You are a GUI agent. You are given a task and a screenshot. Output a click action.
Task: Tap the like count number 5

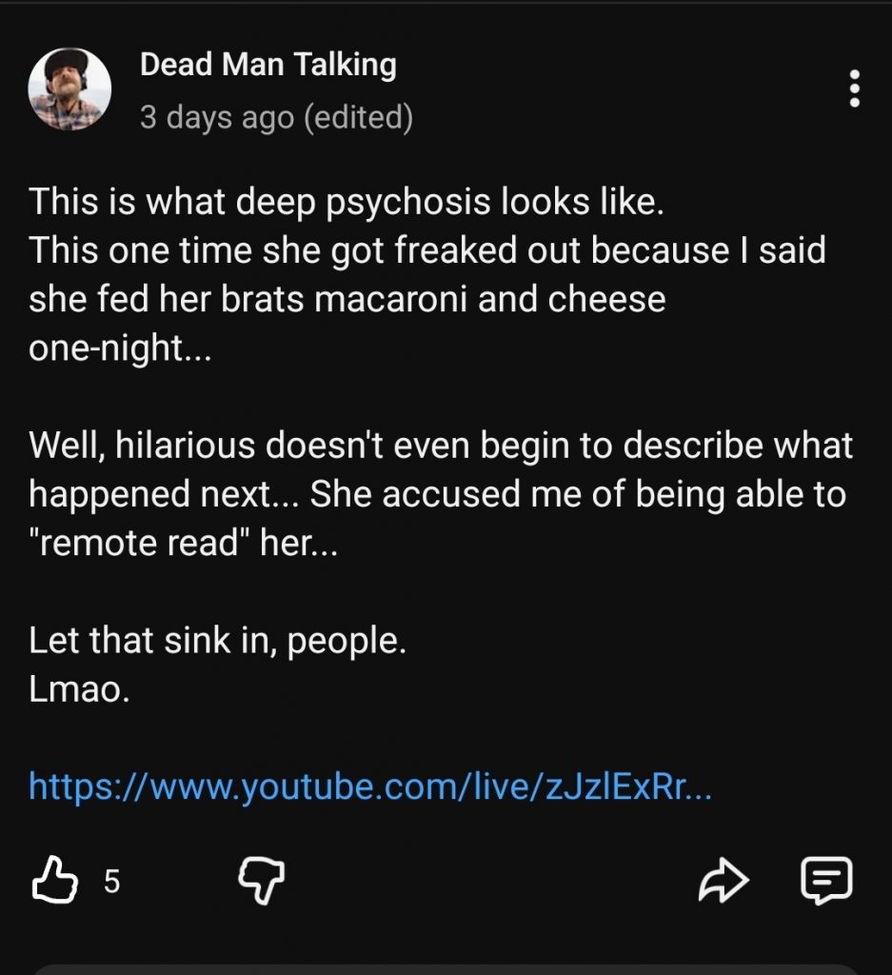[111, 883]
